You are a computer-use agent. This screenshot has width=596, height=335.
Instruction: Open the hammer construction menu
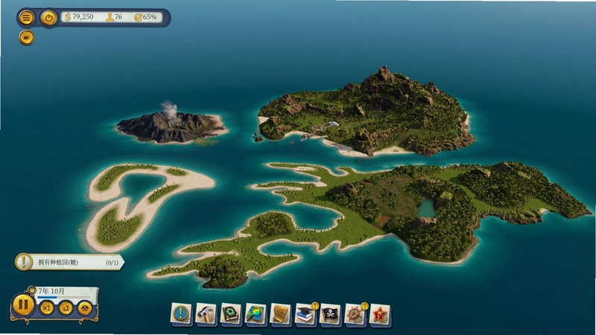tap(206, 314)
